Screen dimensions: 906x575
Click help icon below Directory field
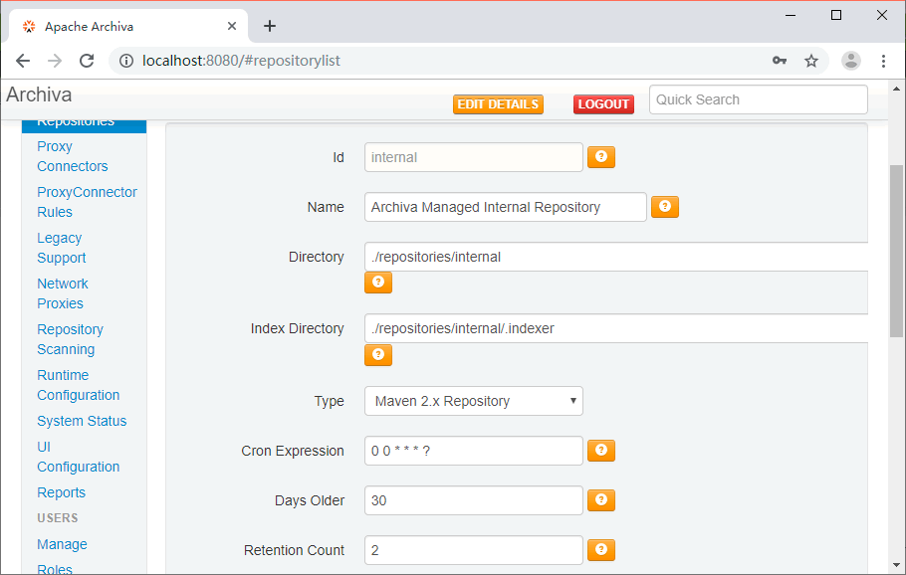pyautogui.click(x=378, y=283)
